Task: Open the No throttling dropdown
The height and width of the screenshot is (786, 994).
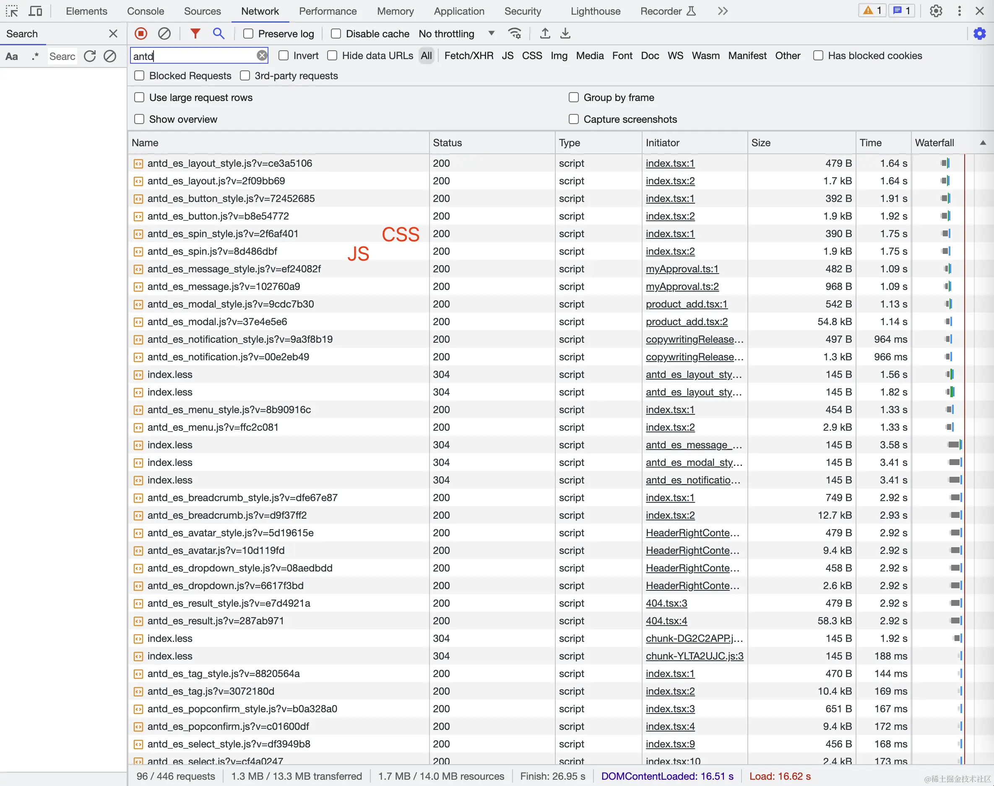Action: [456, 34]
